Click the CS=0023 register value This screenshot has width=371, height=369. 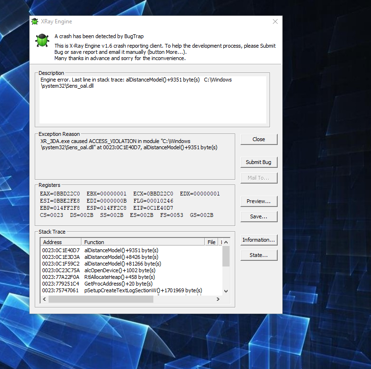(51, 215)
